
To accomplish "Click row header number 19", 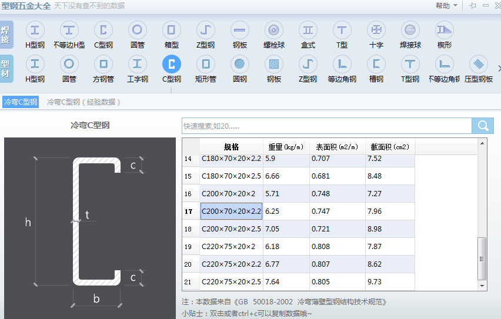I will tap(191, 247).
